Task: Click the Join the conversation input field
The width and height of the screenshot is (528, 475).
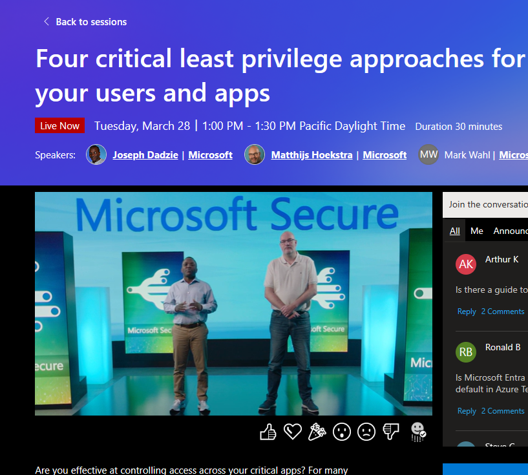Action: point(485,205)
